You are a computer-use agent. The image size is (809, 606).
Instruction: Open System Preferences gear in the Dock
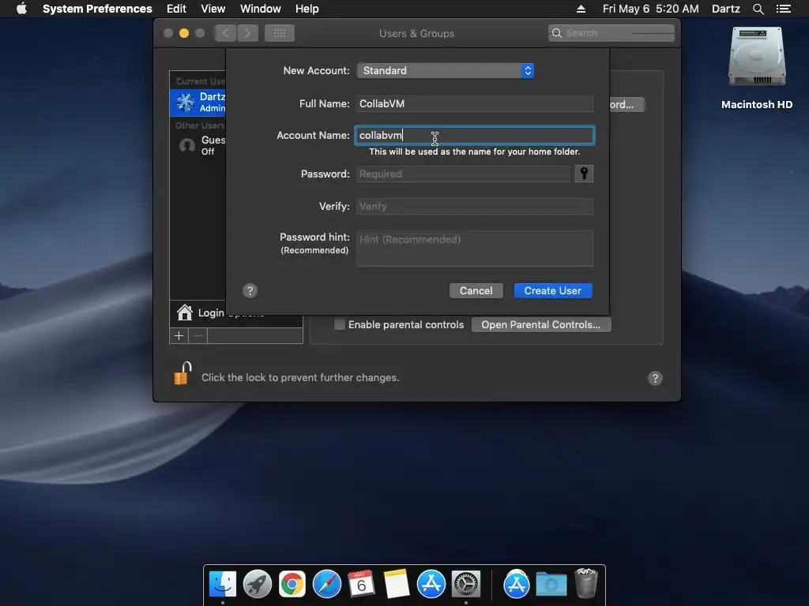point(466,585)
